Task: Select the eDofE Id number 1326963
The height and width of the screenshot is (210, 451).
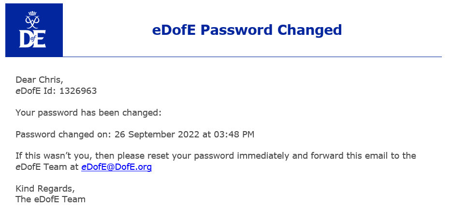Action: click(x=78, y=91)
